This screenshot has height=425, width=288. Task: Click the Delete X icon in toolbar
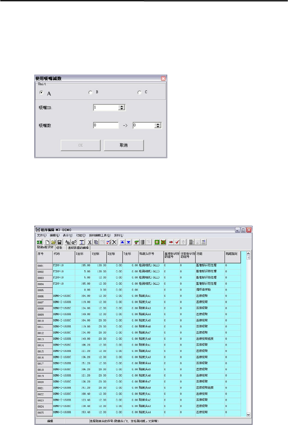point(114,242)
